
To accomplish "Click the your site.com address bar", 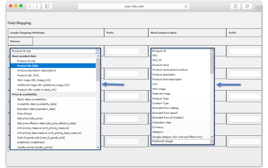I will pos(134,6).
